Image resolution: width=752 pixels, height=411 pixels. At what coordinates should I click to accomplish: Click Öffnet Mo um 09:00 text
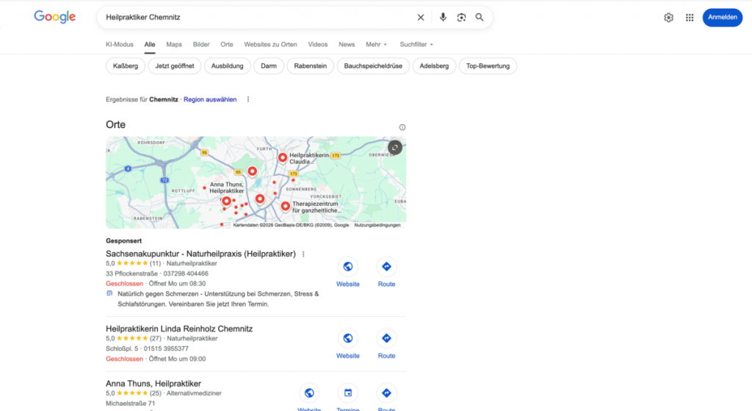point(177,359)
